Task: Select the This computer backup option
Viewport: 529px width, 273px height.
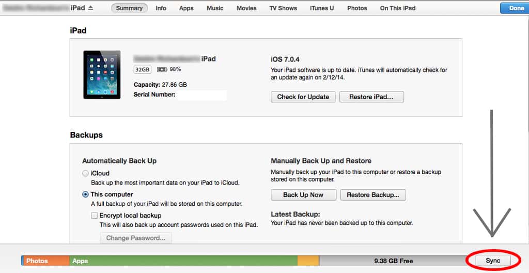Action: pyautogui.click(x=85, y=194)
